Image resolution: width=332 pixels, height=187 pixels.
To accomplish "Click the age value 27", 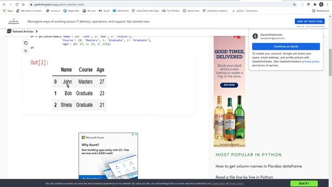I will (102, 82).
